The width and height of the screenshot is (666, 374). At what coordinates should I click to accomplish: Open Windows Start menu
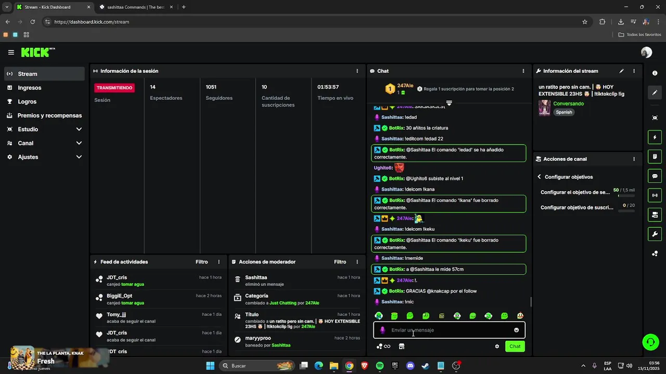click(x=210, y=366)
